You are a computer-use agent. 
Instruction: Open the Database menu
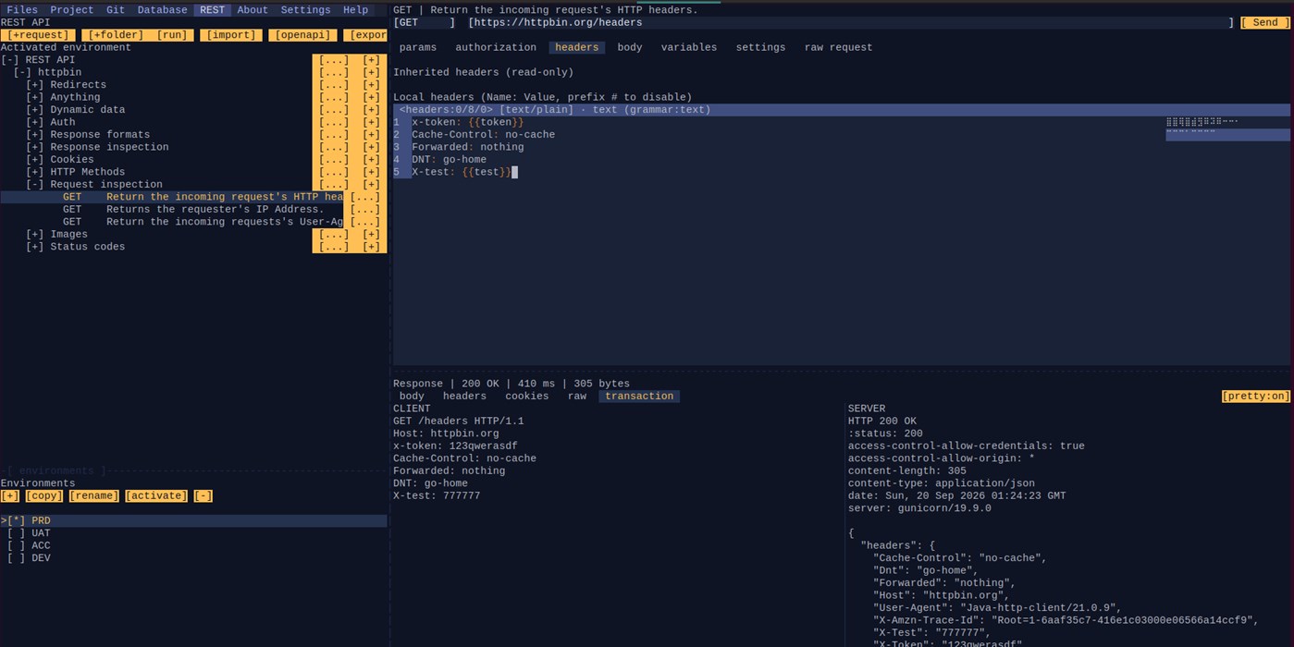click(x=162, y=10)
